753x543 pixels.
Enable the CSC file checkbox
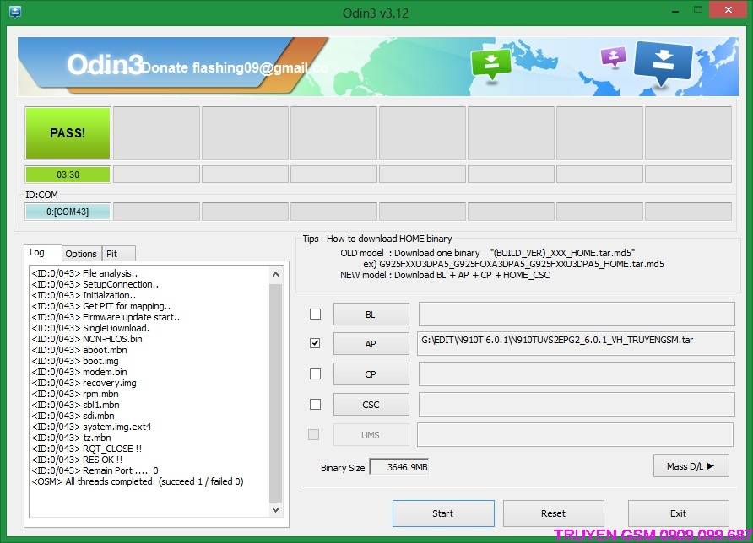315,405
